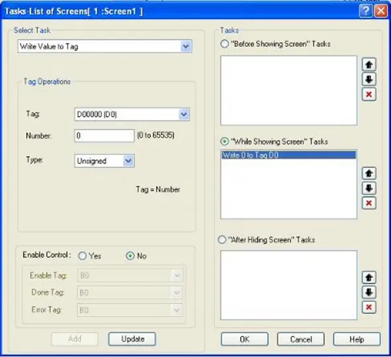
Task: Select "While Showing Screen" Tasks radio button
Action: pyautogui.click(x=224, y=142)
